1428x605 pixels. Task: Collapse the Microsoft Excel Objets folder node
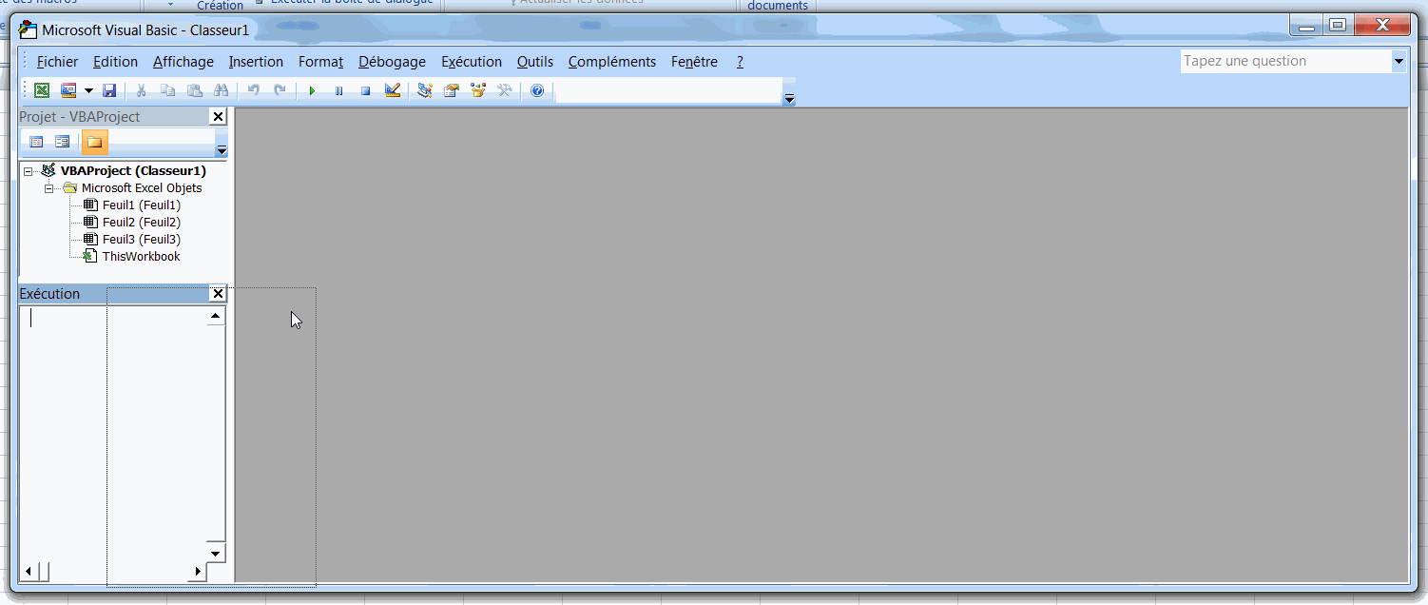49,188
